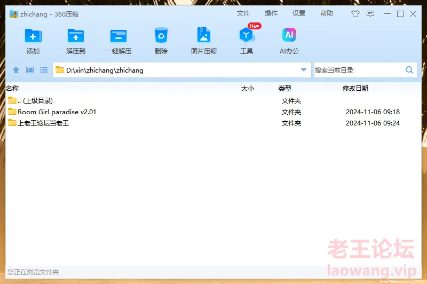Open the 操作 menu
427x284 pixels.
271,13
